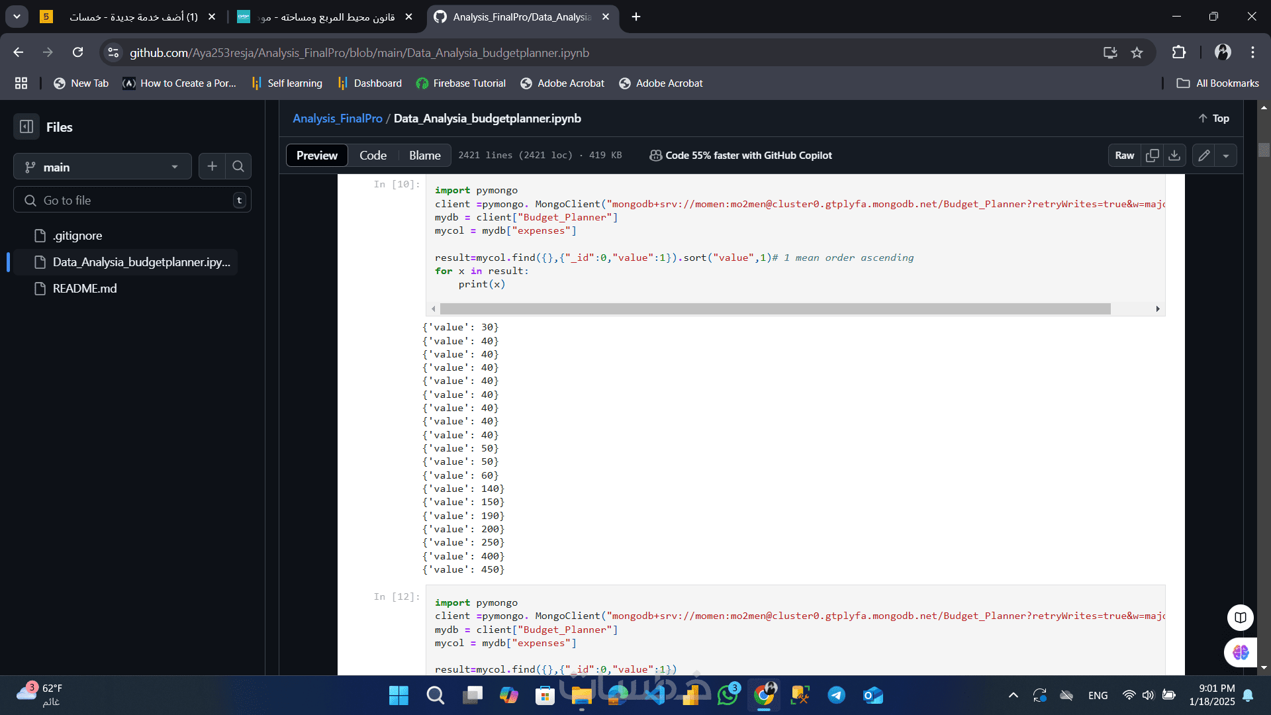Click the search files magnifier icon
The image size is (1271, 715).
(x=238, y=166)
